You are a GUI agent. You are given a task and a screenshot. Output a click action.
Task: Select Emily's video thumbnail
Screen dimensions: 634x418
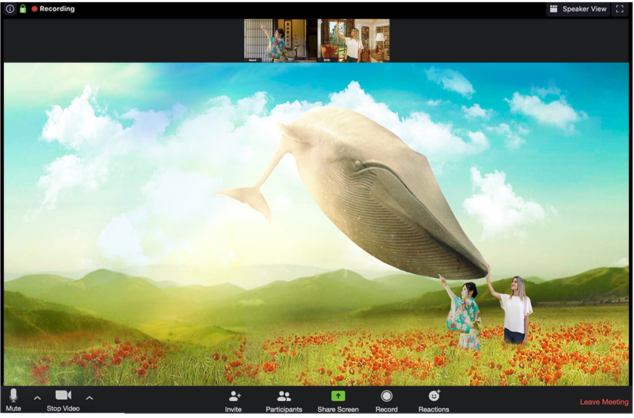353,40
